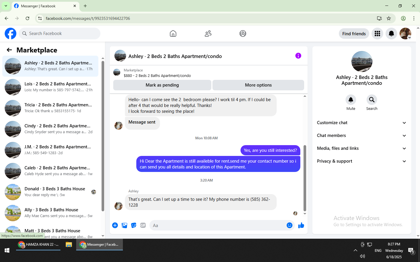Open Windows notification center
Screen dimensions: 420x262
(411, 251)
